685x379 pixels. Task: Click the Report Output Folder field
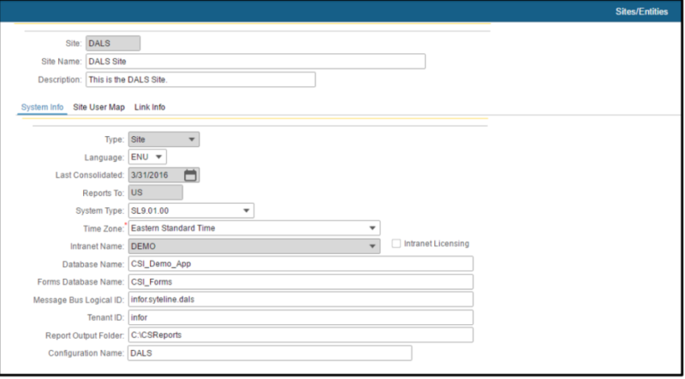click(301, 335)
